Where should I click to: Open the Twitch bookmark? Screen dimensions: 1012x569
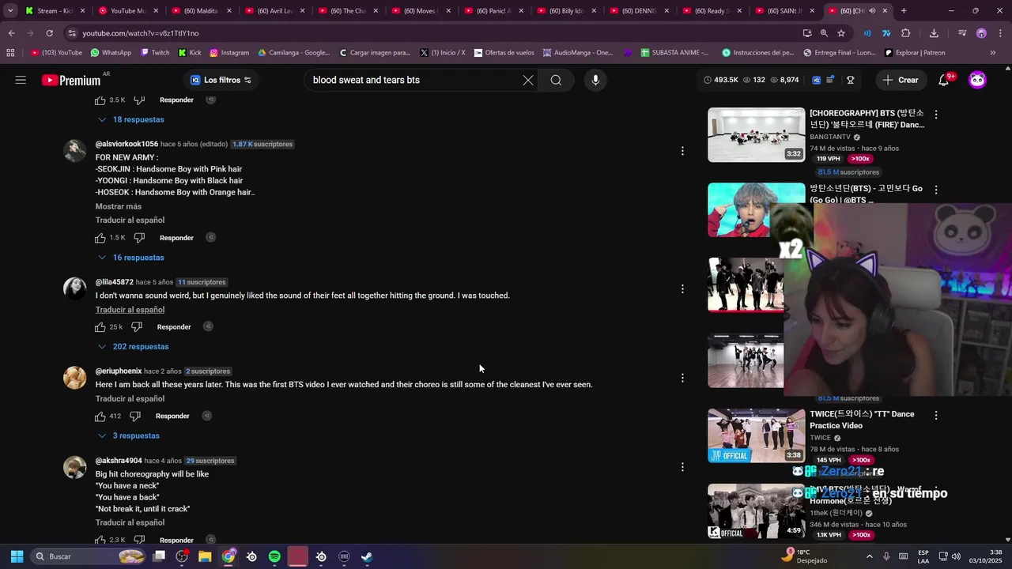tap(155, 53)
